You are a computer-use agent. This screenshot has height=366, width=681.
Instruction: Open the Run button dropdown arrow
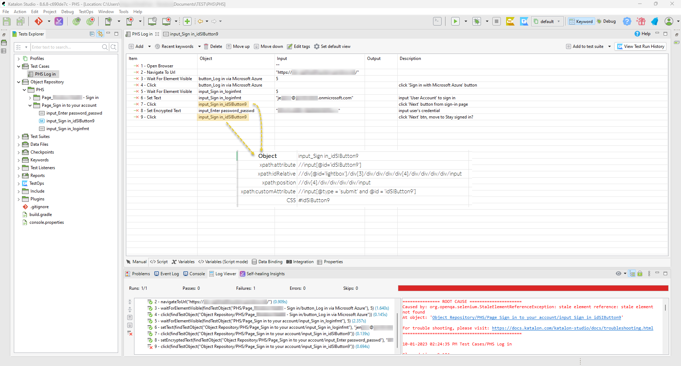[466, 21]
